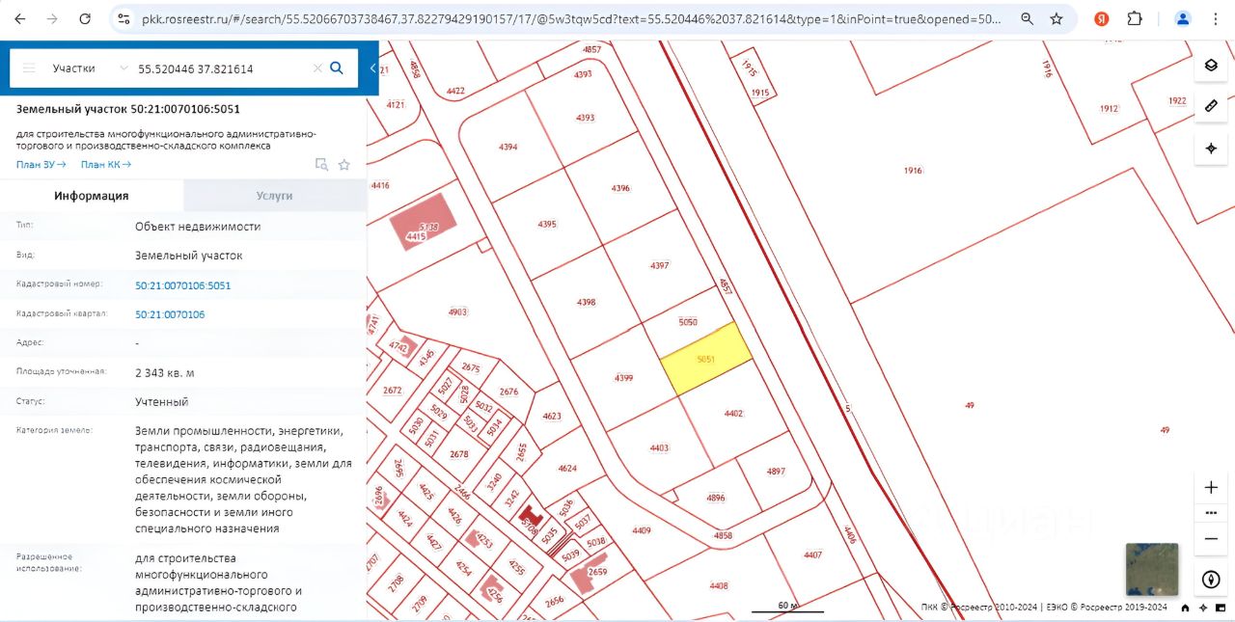Viewport: 1235px width, 622px height.
Task: Select parcel 4403 on the map
Action: [x=659, y=447]
